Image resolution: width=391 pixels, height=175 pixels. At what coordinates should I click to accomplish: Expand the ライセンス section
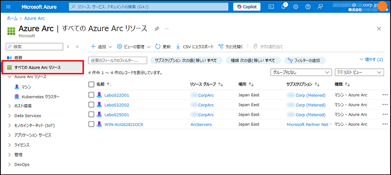(9, 145)
